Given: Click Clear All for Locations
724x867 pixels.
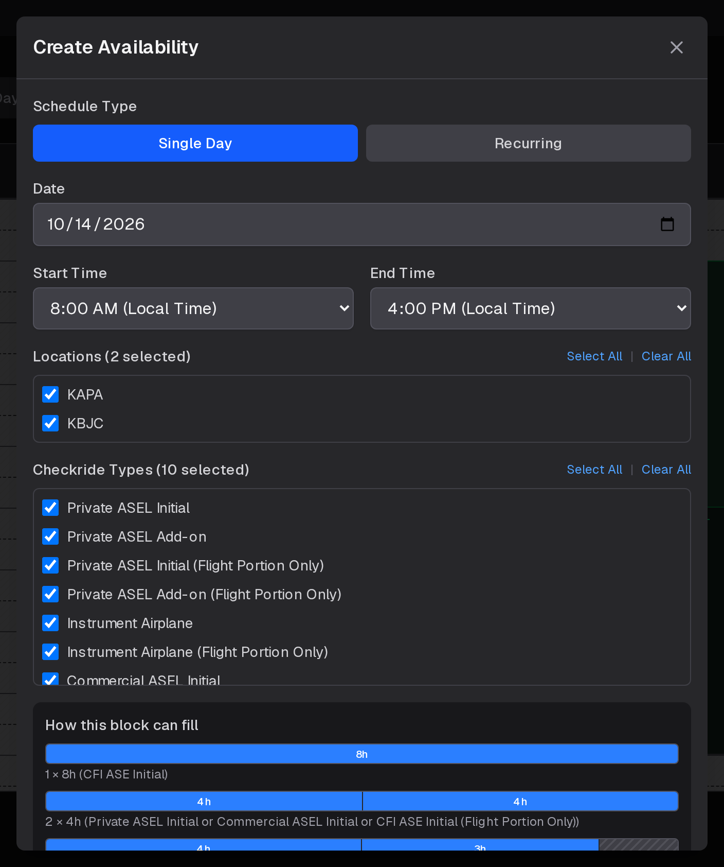Looking at the screenshot, I should (666, 356).
